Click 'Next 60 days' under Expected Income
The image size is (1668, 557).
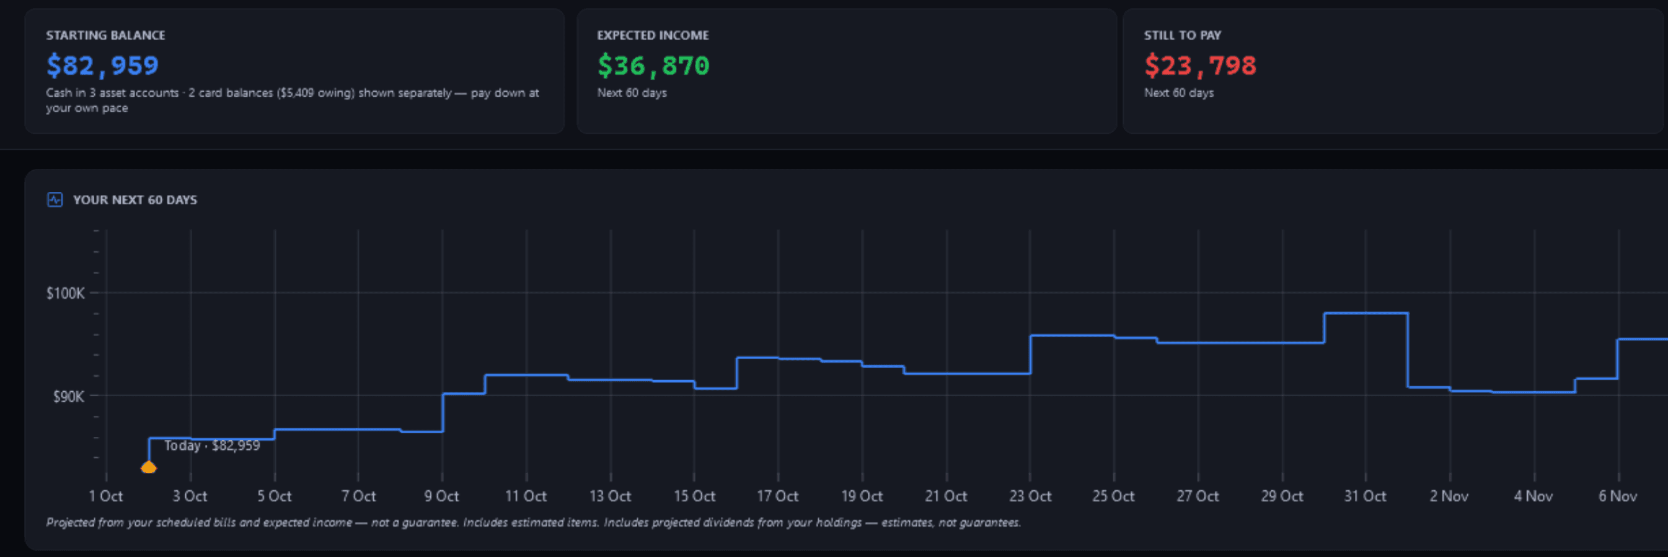[x=632, y=92]
